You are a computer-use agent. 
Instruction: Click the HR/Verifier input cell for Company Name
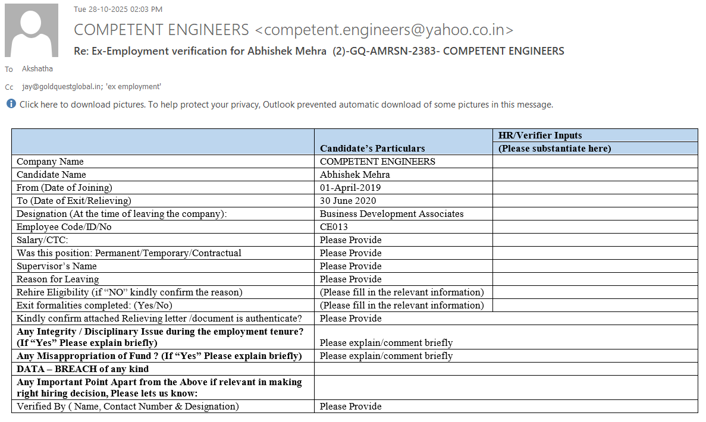(x=595, y=162)
